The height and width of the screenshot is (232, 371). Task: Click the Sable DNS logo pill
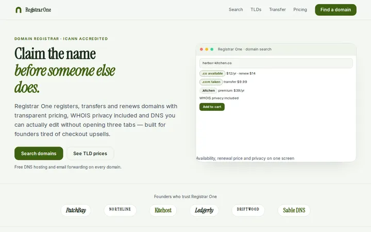(x=294, y=210)
